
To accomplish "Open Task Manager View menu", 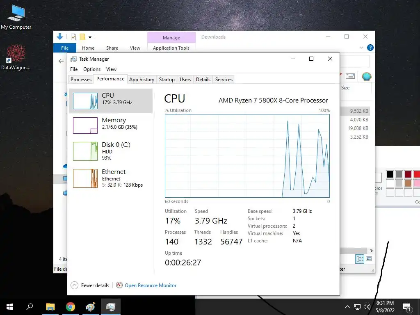I will pos(111,69).
